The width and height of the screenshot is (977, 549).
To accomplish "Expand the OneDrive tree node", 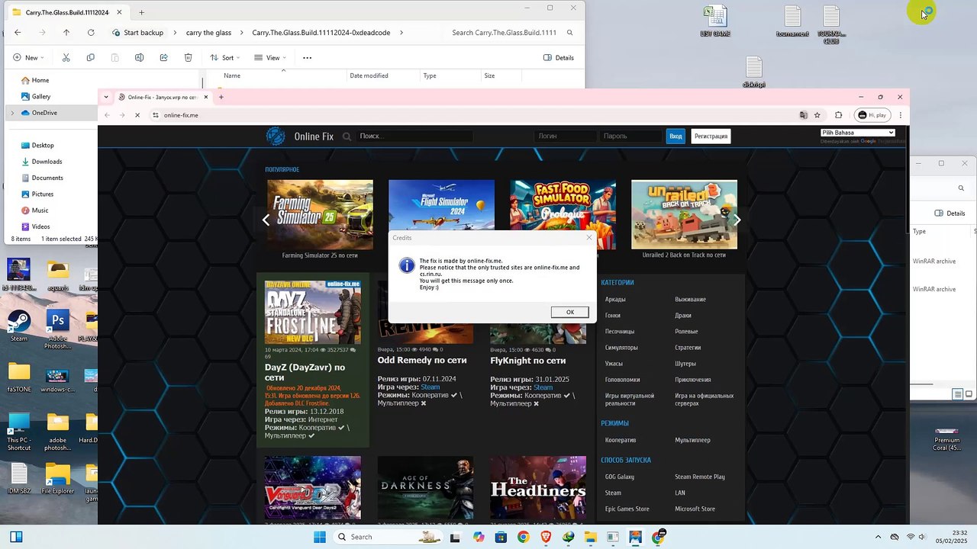I will click(x=12, y=113).
